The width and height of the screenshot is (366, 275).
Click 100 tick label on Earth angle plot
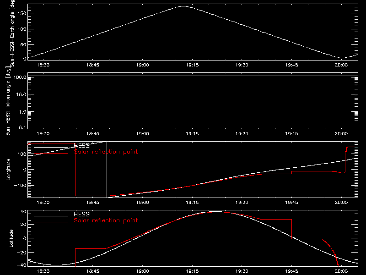22,29
